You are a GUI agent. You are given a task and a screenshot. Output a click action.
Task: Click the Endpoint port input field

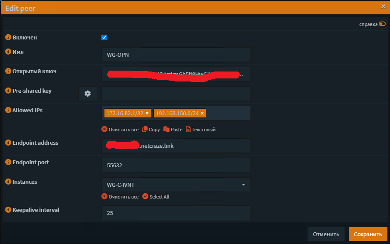[176, 165]
